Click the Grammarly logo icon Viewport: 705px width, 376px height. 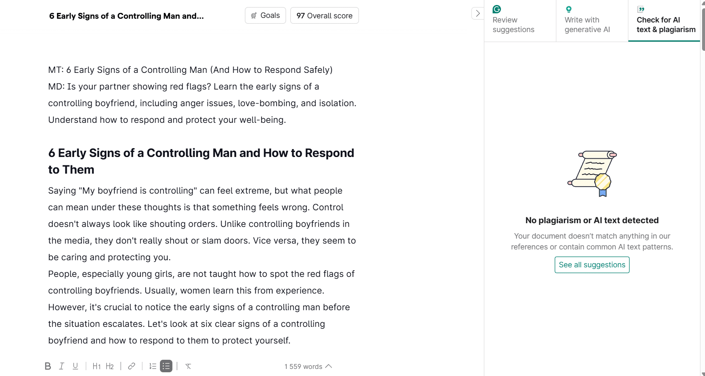[497, 9]
